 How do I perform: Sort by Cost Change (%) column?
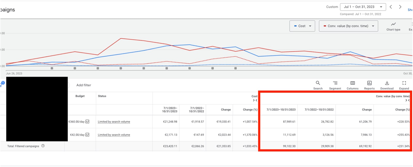coord(250,110)
